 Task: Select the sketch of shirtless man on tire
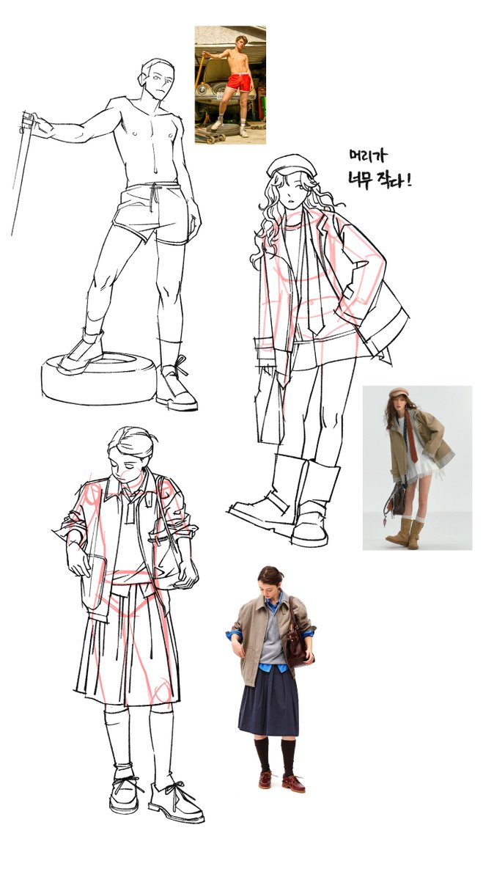(x=108, y=235)
